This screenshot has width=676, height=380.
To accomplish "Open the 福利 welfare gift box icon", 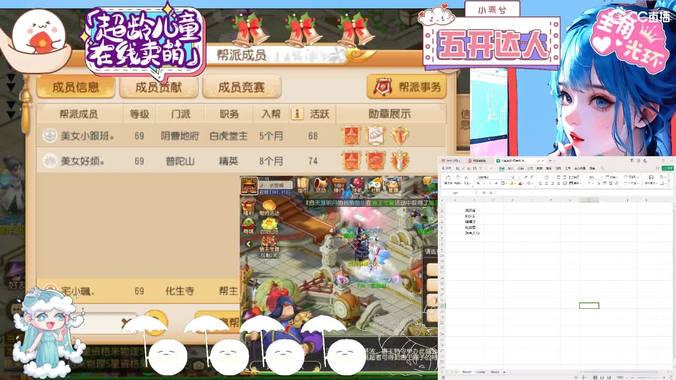I will coord(248,207).
